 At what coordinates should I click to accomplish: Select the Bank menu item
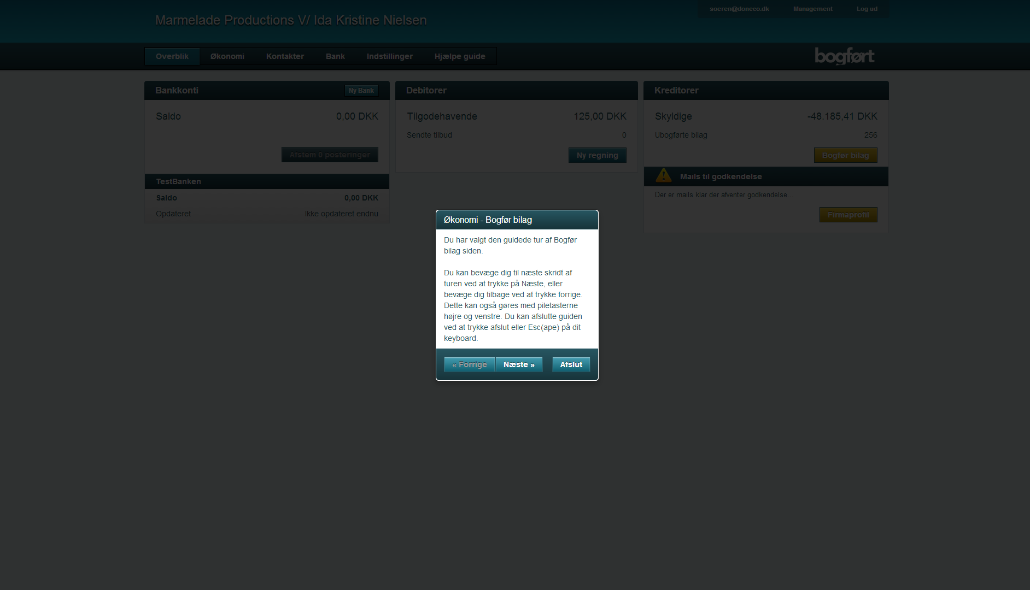(x=335, y=56)
